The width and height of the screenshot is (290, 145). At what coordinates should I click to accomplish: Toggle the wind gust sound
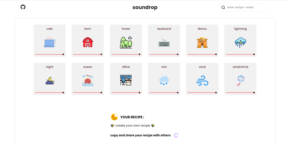202,80
